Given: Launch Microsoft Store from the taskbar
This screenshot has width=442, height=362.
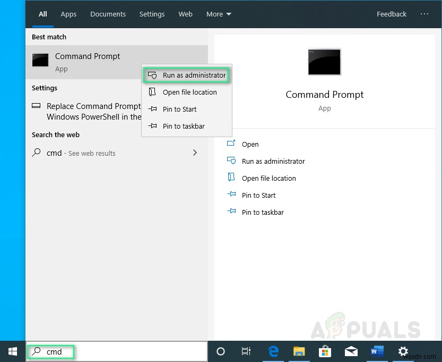Looking at the screenshot, I should pos(325,351).
